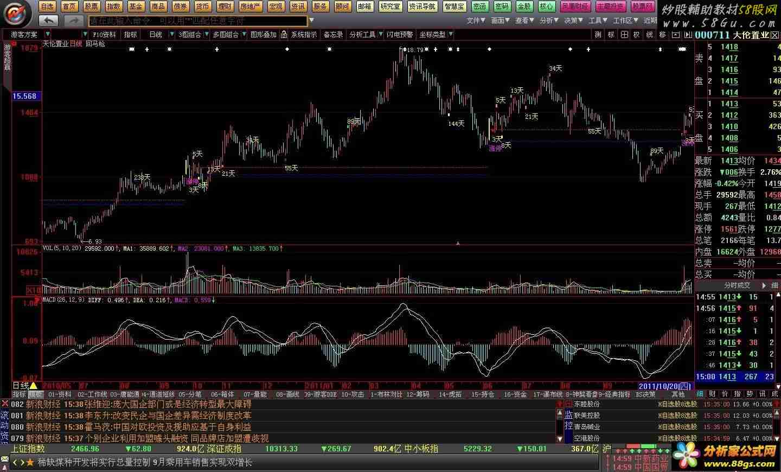Click the grid layout icon next to 标
The image size is (781, 472).
coord(624,34)
